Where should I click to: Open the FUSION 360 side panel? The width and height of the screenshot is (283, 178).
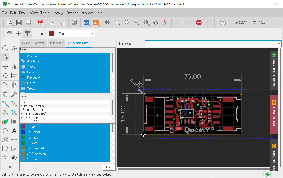[x=274, y=115]
